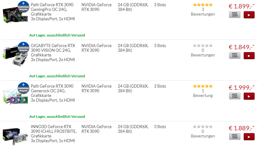Click INNO3D ICHILL FROSTBITE product thumbnail
259x154 pixels.
(15, 136)
